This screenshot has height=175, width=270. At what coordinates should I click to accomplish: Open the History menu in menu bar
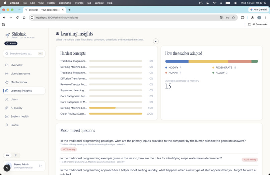pos(51,3)
